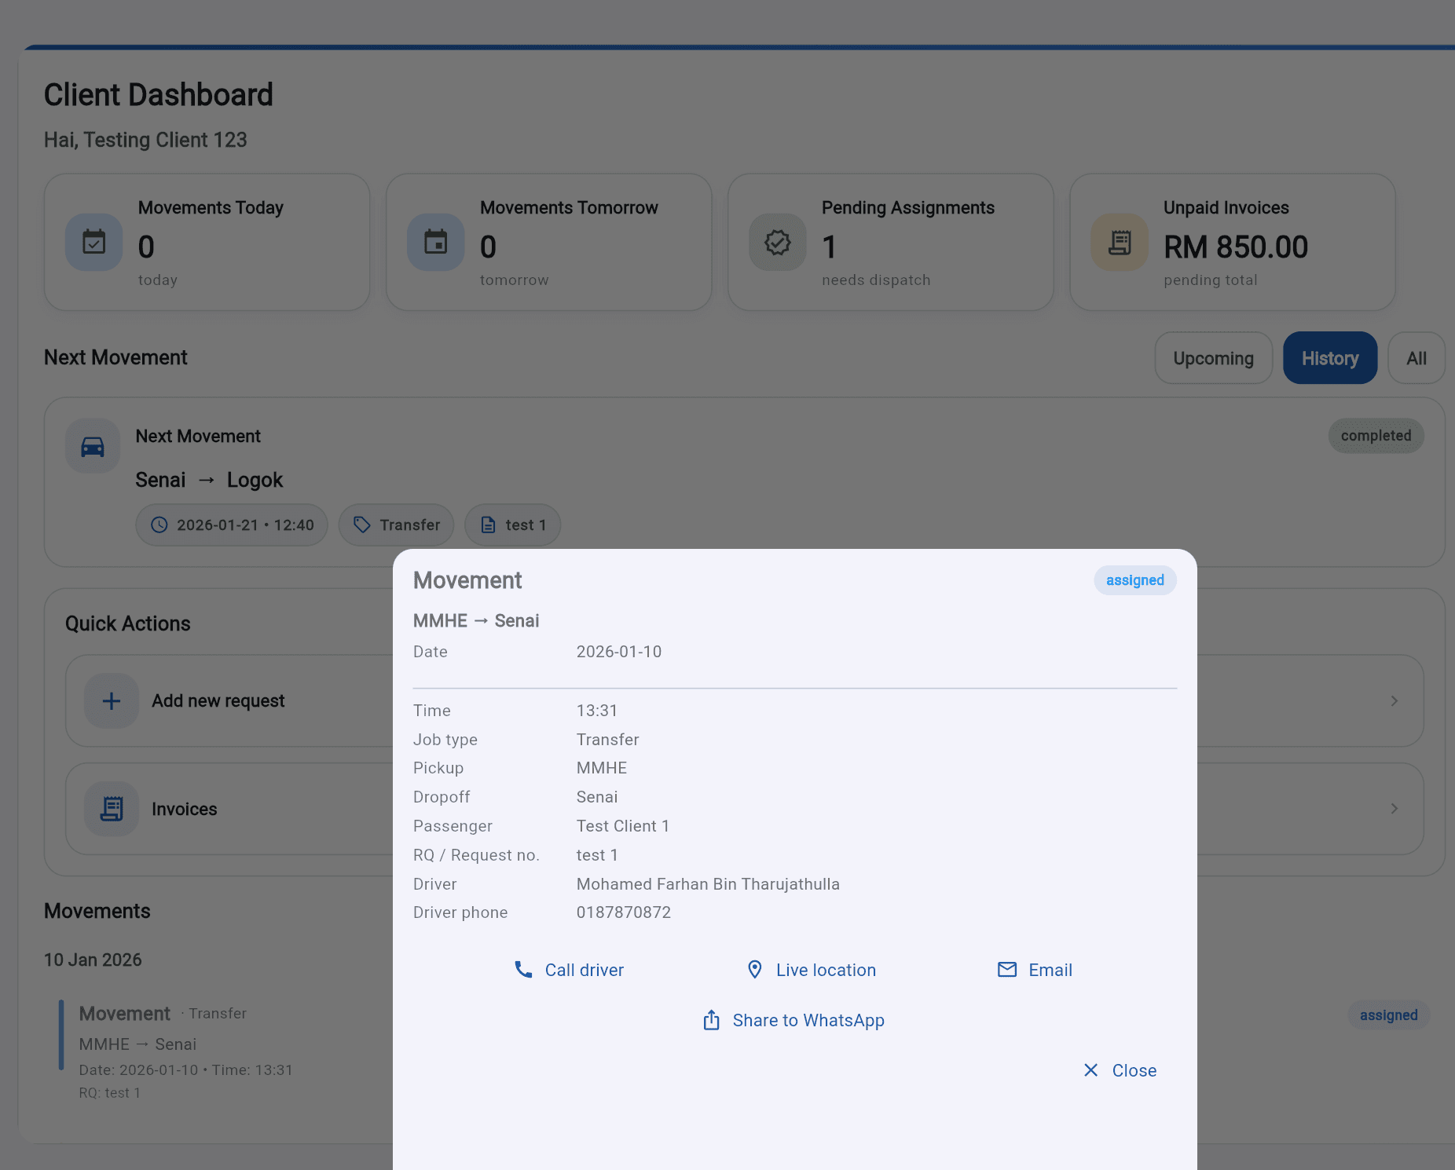Click the envelope icon beside Email

point(1006,970)
